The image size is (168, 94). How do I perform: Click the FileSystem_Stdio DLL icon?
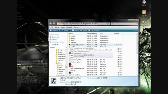click(x=70, y=60)
